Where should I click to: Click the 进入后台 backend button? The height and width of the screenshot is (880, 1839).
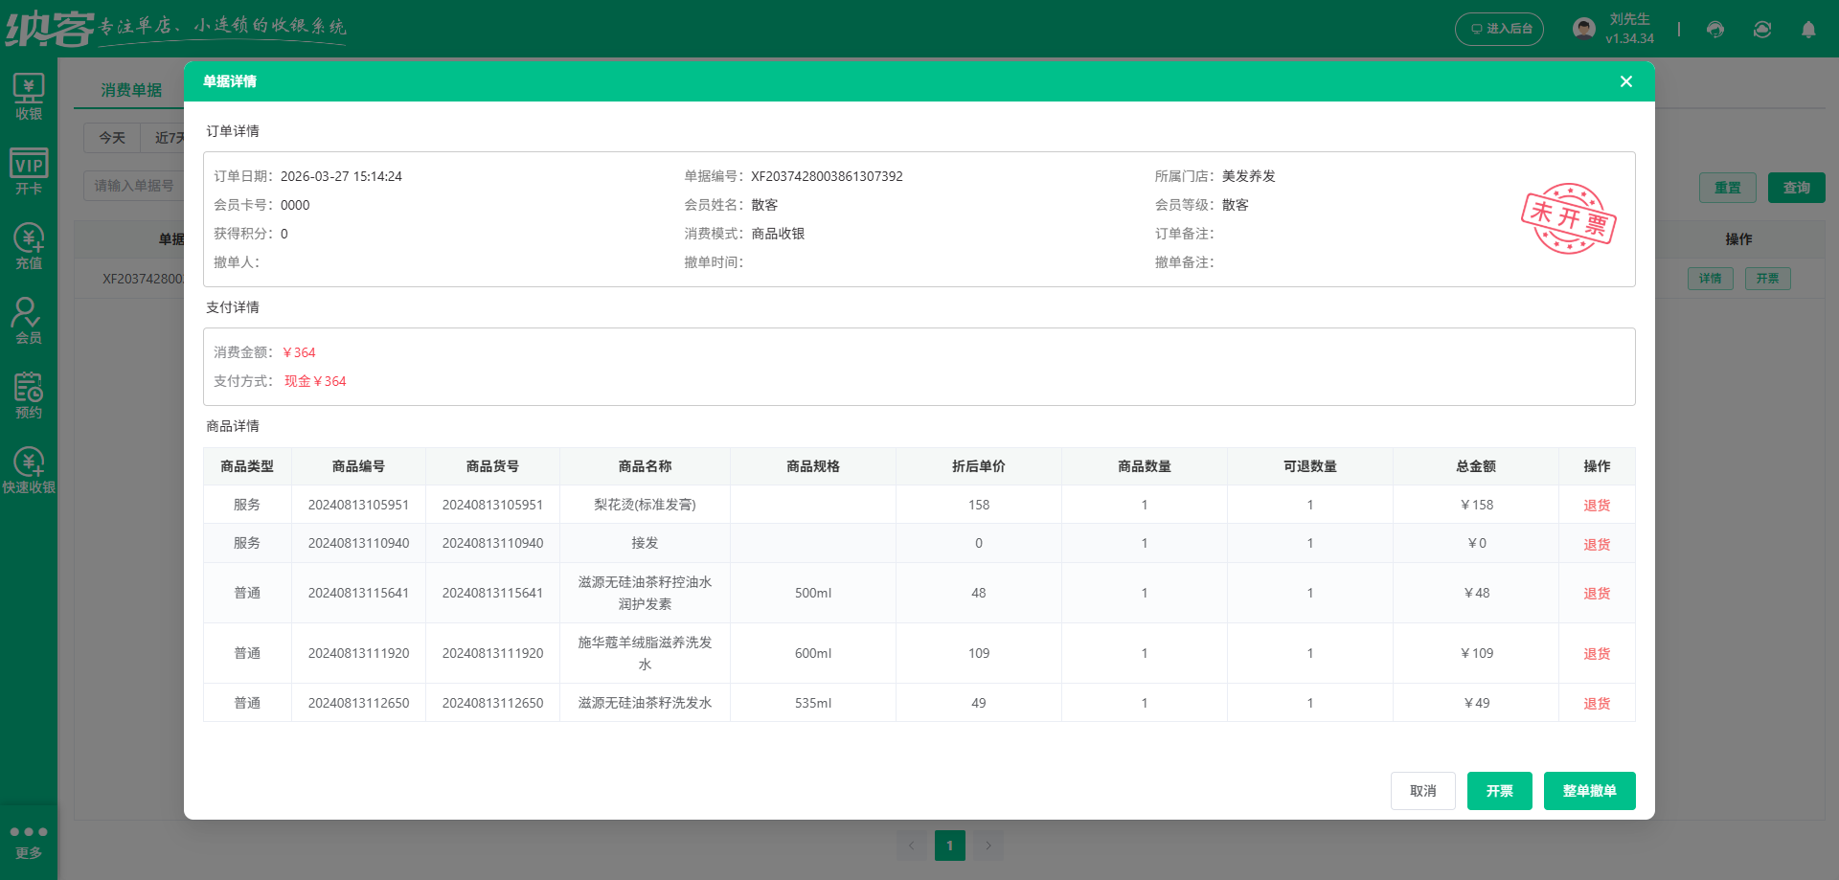coord(1499,29)
